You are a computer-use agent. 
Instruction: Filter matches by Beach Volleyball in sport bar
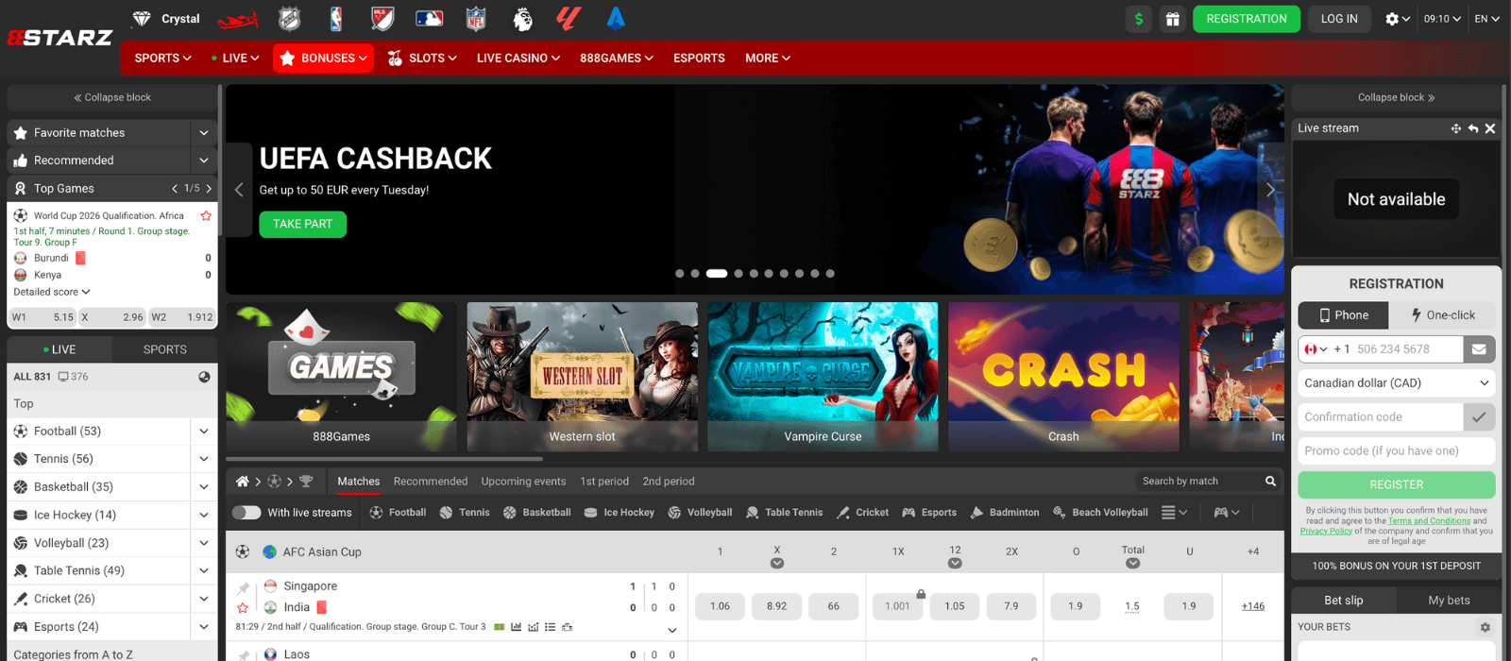pos(1100,513)
